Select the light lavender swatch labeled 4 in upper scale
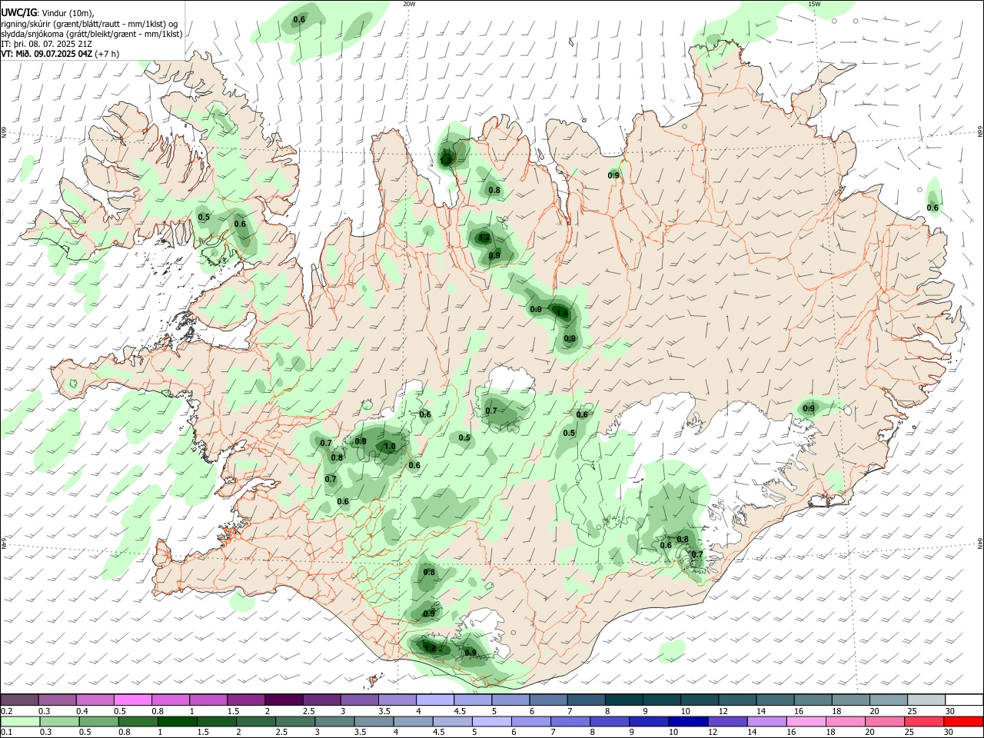 point(434,700)
